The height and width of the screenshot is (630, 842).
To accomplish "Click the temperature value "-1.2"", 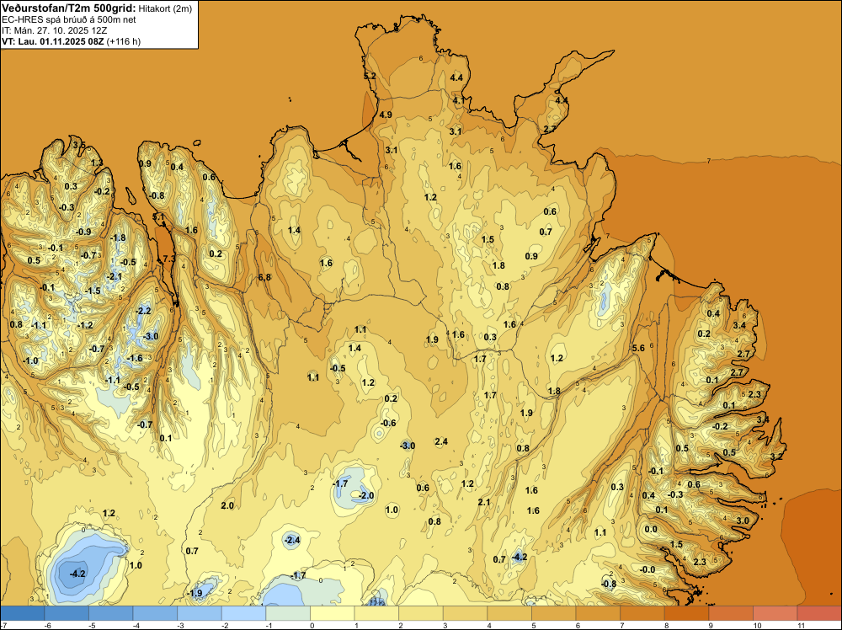I will pyautogui.click(x=85, y=325).
